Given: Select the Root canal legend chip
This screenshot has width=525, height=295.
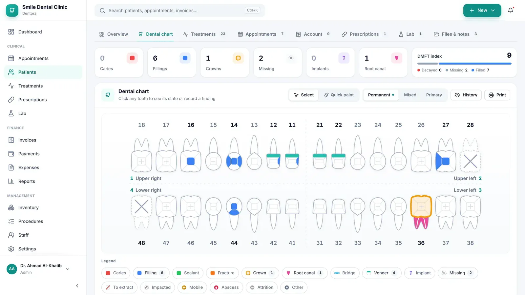Looking at the screenshot, I should (x=304, y=273).
